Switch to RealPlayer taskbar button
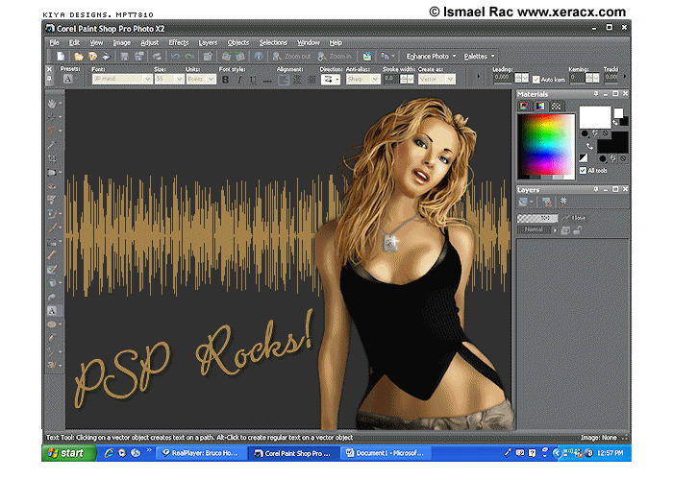The height and width of the screenshot is (480, 673). [x=201, y=453]
